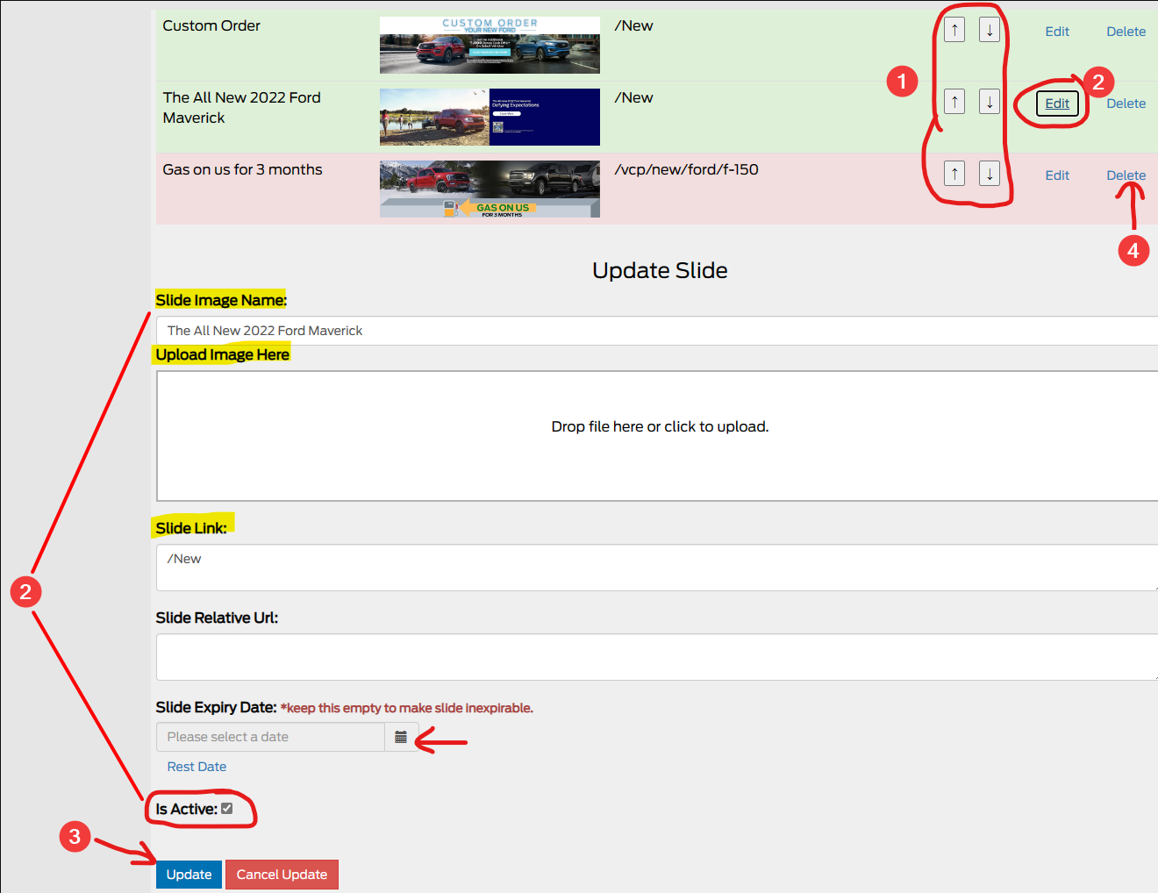Click the 'Slide Expiry Date:' label

coord(216,707)
